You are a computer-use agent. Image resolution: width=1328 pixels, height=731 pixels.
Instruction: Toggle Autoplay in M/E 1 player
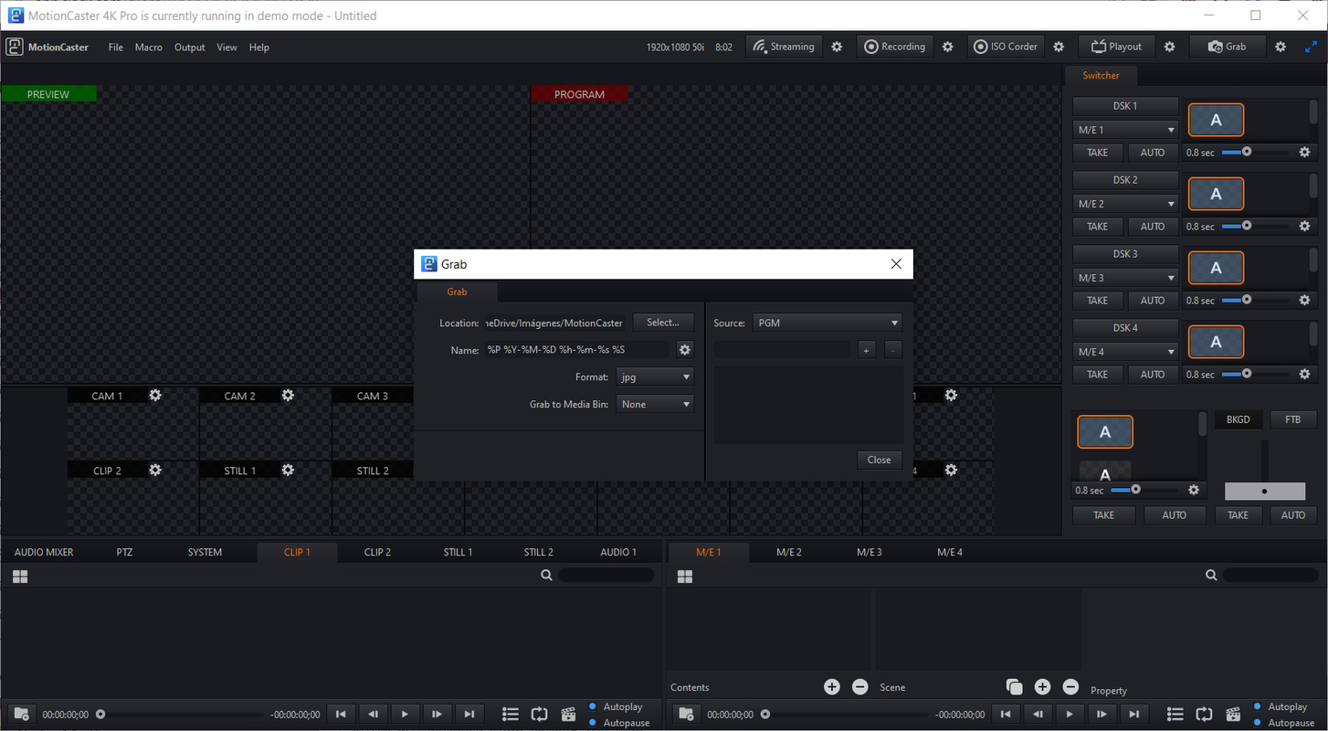pos(1281,706)
